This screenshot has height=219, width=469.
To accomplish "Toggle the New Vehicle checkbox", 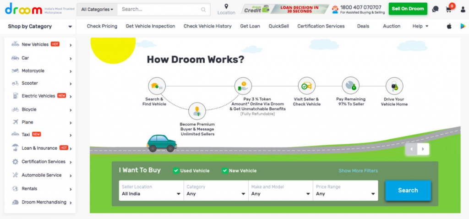I will coord(225,170).
